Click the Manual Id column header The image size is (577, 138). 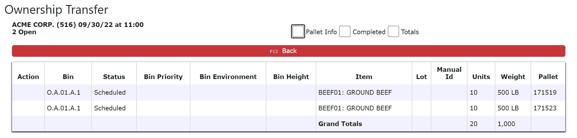click(x=449, y=73)
